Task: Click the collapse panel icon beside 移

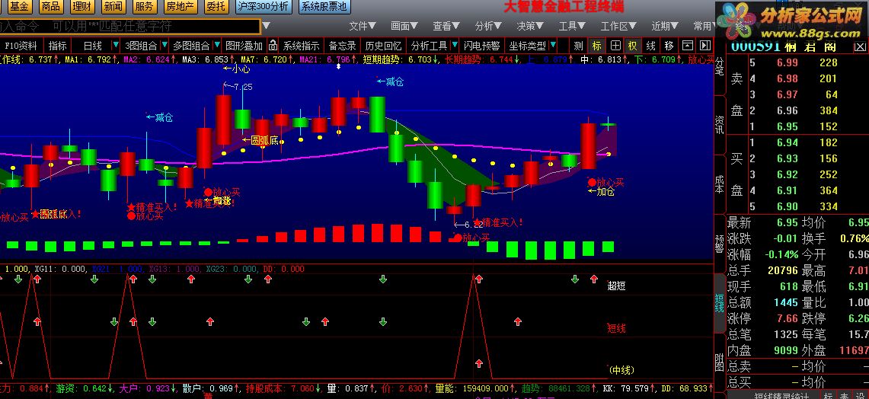Action: (687, 46)
